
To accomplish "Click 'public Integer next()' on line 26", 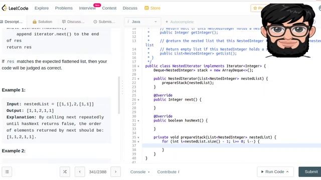I will 178,99.
